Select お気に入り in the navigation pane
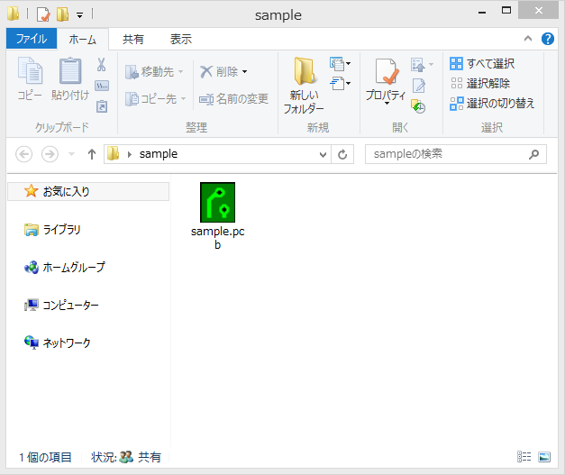The height and width of the screenshot is (475, 565). [x=88, y=191]
